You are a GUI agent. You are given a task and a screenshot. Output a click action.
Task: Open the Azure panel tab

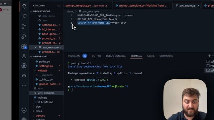(151, 56)
